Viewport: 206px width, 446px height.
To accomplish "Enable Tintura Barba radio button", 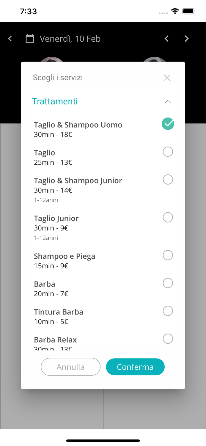I will [x=168, y=311].
